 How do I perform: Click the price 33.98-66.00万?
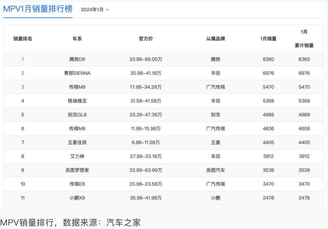[x=146, y=59]
